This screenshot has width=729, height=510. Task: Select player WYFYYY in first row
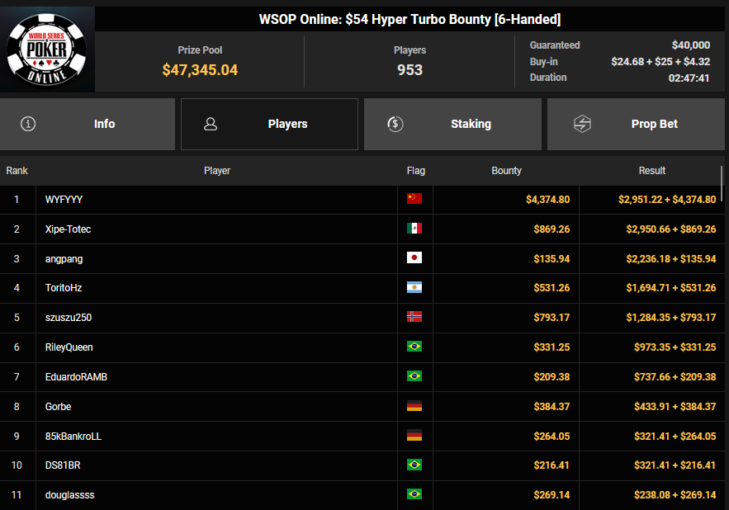(64, 200)
